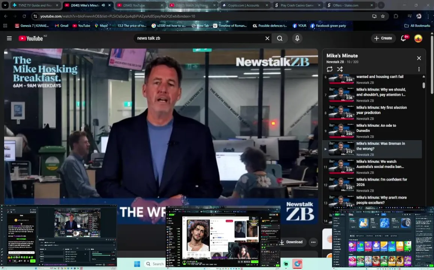Viewport: 434px width, 270px height.
Task: Reload the YouTube page
Action: [x=24, y=16]
